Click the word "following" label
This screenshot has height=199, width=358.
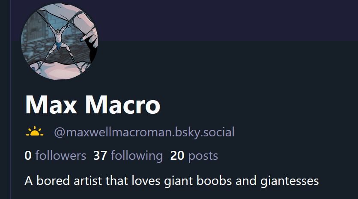click(x=137, y=156)
